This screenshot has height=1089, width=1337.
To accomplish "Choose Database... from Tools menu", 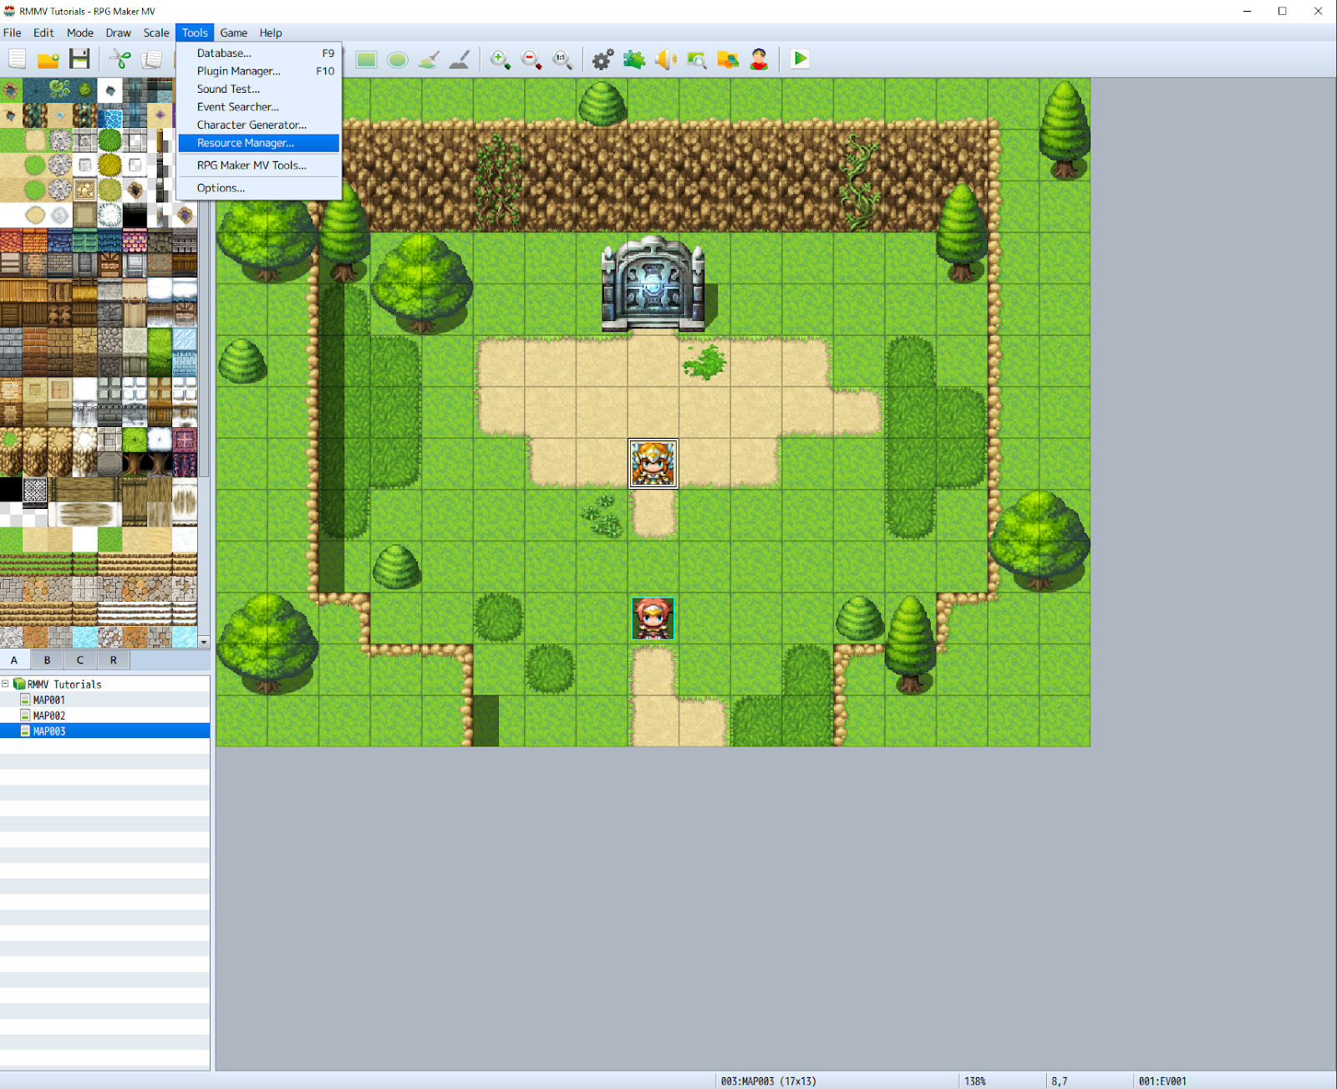I will [x=259, y=53].
